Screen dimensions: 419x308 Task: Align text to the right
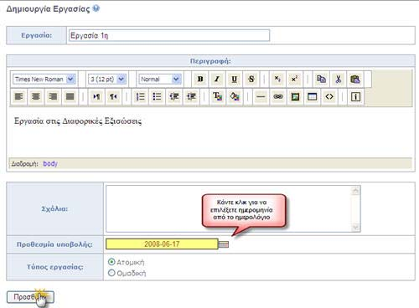point(53,96)
